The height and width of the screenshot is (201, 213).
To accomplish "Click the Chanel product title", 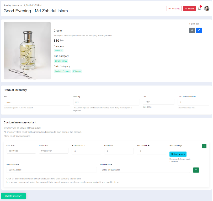I will click(58, 31).
